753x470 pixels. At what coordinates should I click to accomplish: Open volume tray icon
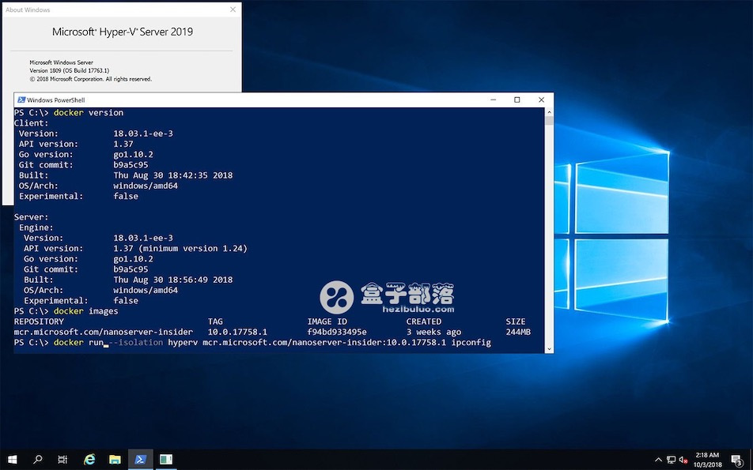pos(683,460)
